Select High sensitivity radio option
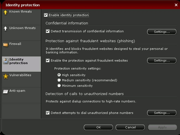 tap(59, 75)
